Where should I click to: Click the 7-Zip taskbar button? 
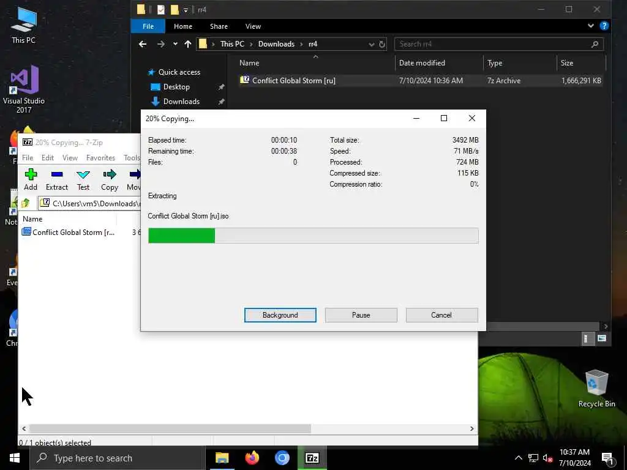coord(312,458)
